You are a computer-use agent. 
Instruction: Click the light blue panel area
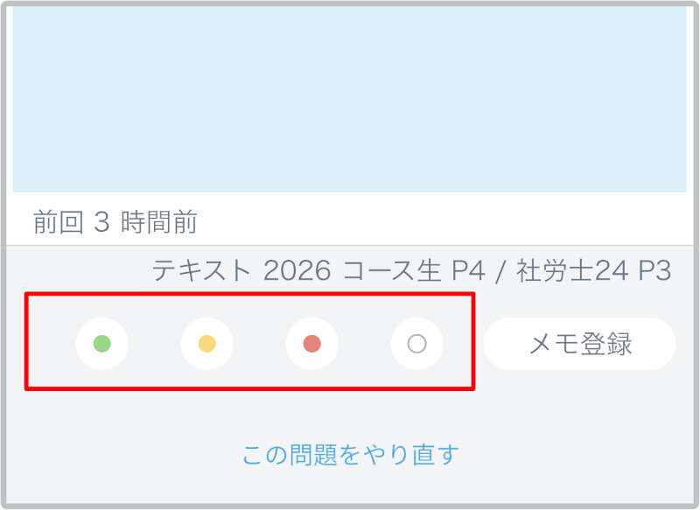point(350,99)
